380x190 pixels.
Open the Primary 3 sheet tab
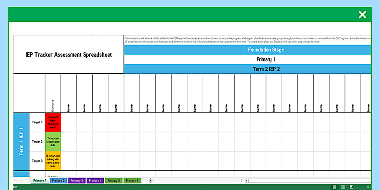pyautogui.click(x=77, y=180)
